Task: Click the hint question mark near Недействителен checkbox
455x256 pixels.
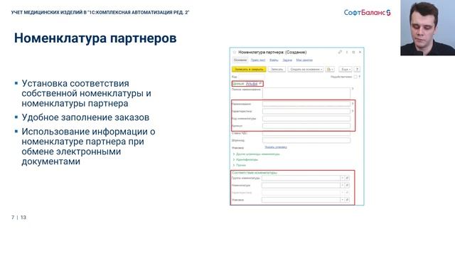Action: click(x=359, y=77)
